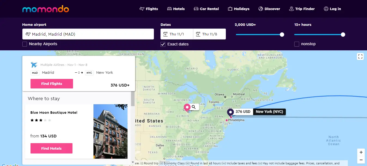367x166 pixels.
Task: Open the departure date Thu 11/1
Action: [x=177, y=34]
